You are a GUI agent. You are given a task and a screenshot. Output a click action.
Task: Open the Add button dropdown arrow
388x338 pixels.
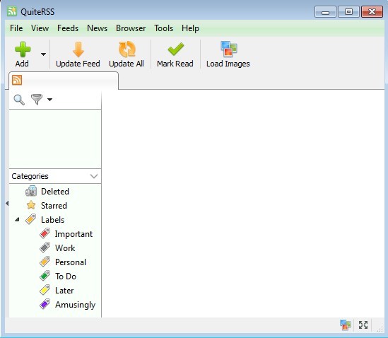pos(43,54)
